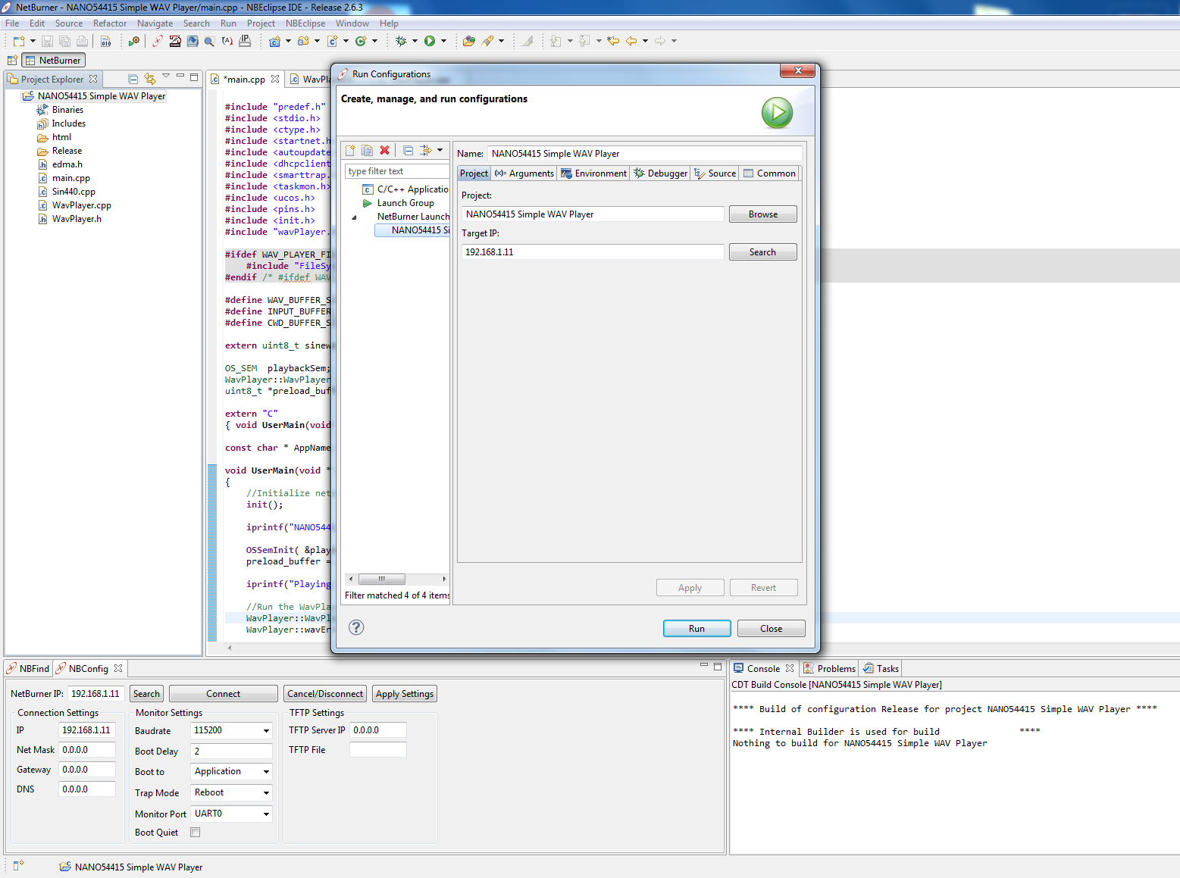Select Launch Group in configurations tree

[405, 203]
